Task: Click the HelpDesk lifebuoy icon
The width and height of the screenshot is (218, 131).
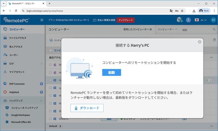Action: point(5,92)
